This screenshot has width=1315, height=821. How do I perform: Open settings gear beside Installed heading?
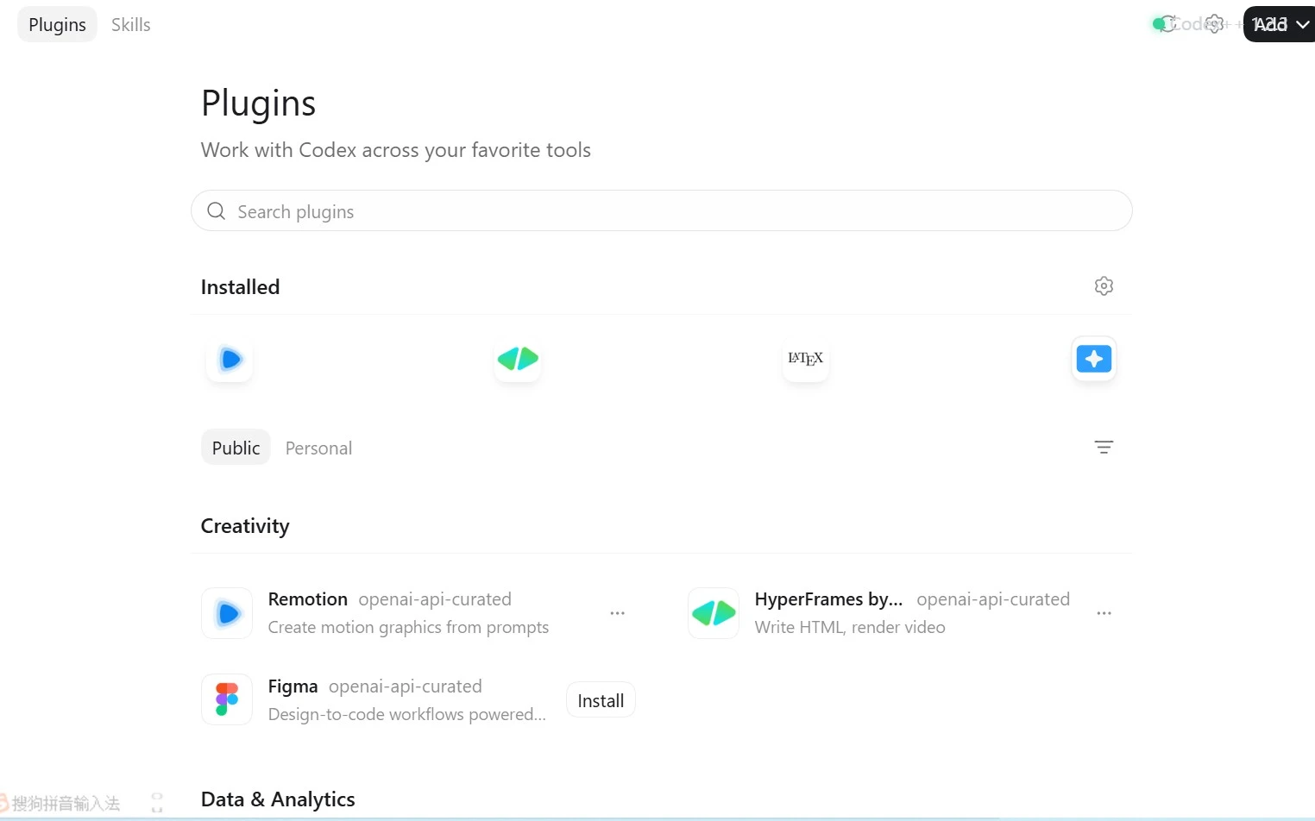[x=1104, y=286]
